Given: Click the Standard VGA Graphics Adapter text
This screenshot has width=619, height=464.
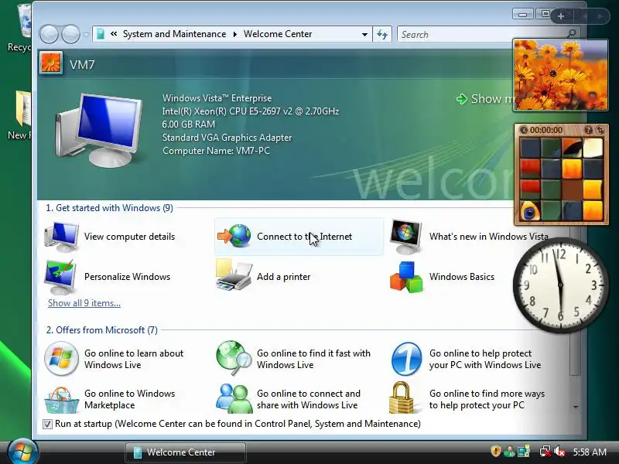Looking at the screenshot, I should pos(227,138).
